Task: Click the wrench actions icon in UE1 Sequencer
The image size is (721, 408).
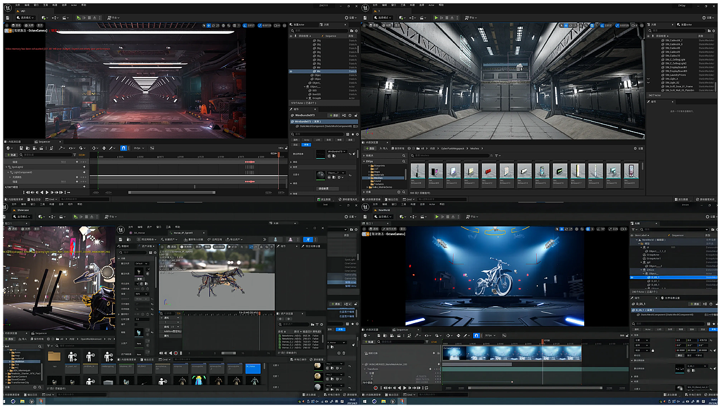Action: coord(61,148)
